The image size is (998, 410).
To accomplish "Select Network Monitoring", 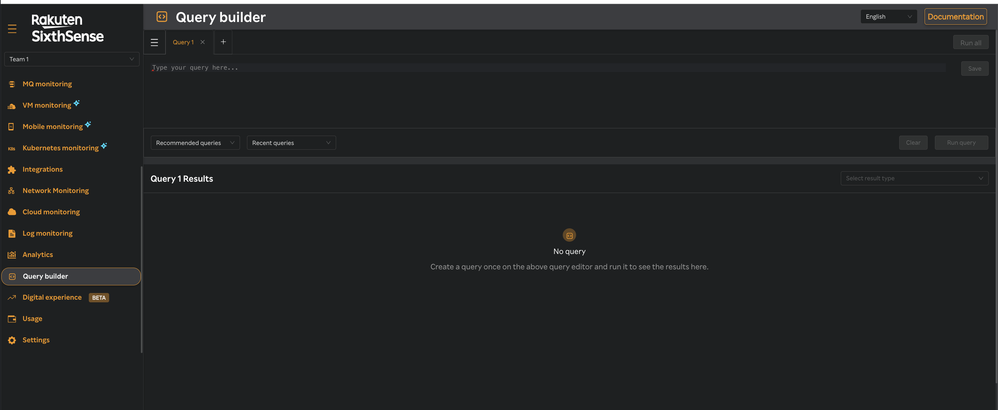I will 55,190.
